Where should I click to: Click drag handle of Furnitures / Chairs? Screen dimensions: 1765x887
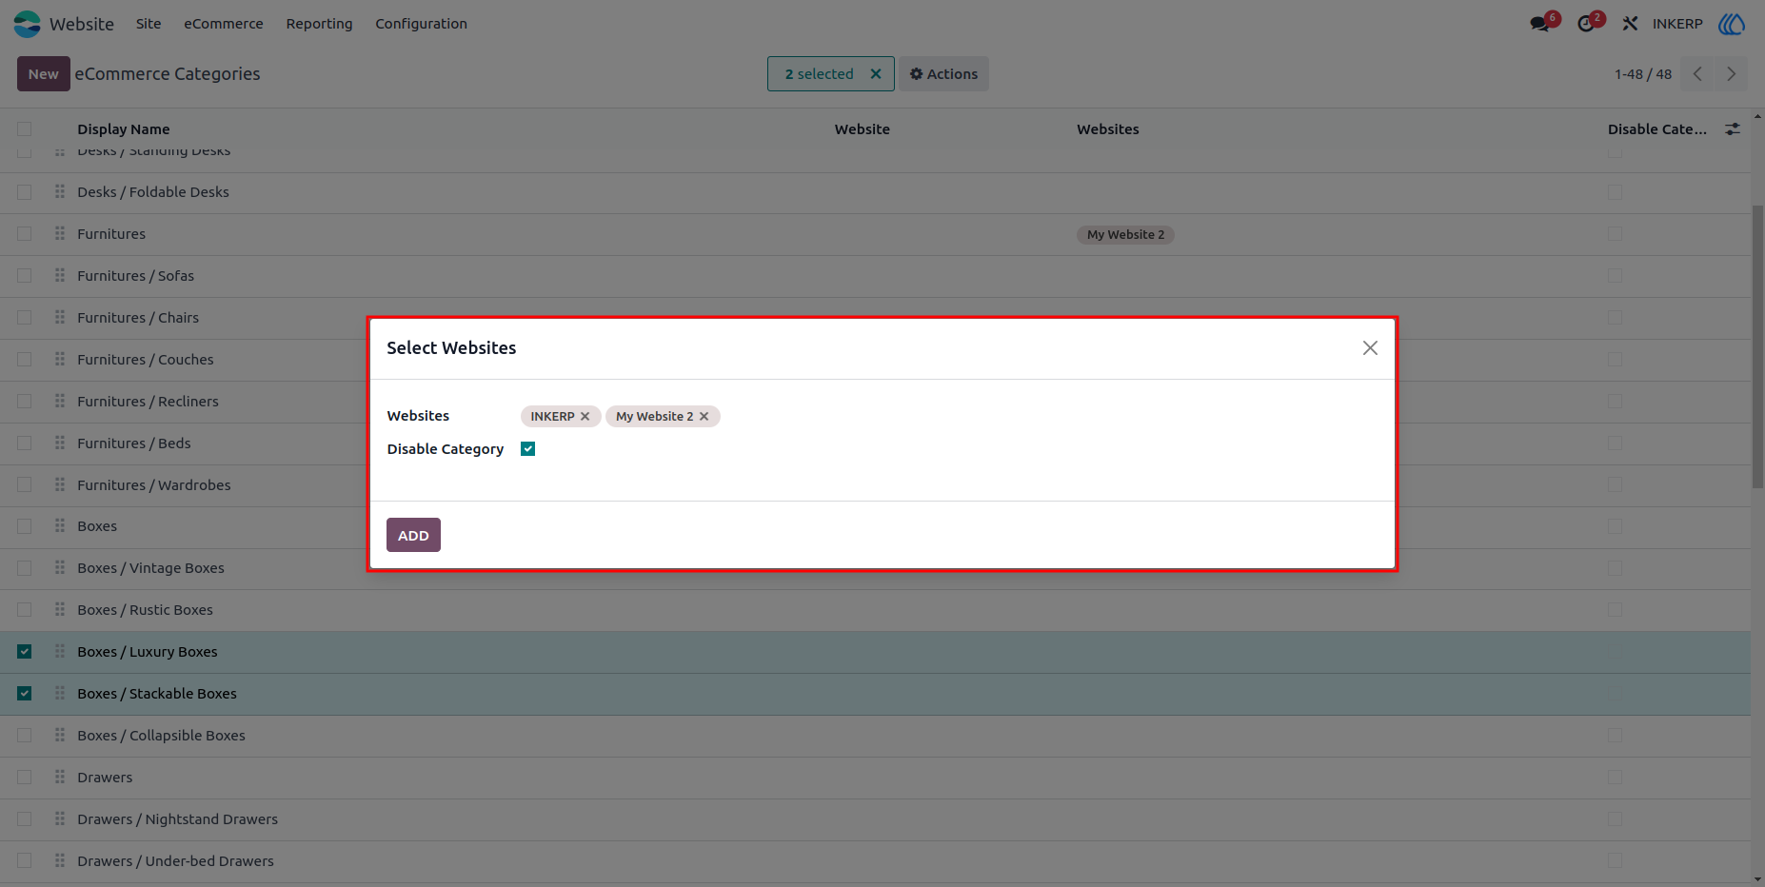click(x=60, y=317)
